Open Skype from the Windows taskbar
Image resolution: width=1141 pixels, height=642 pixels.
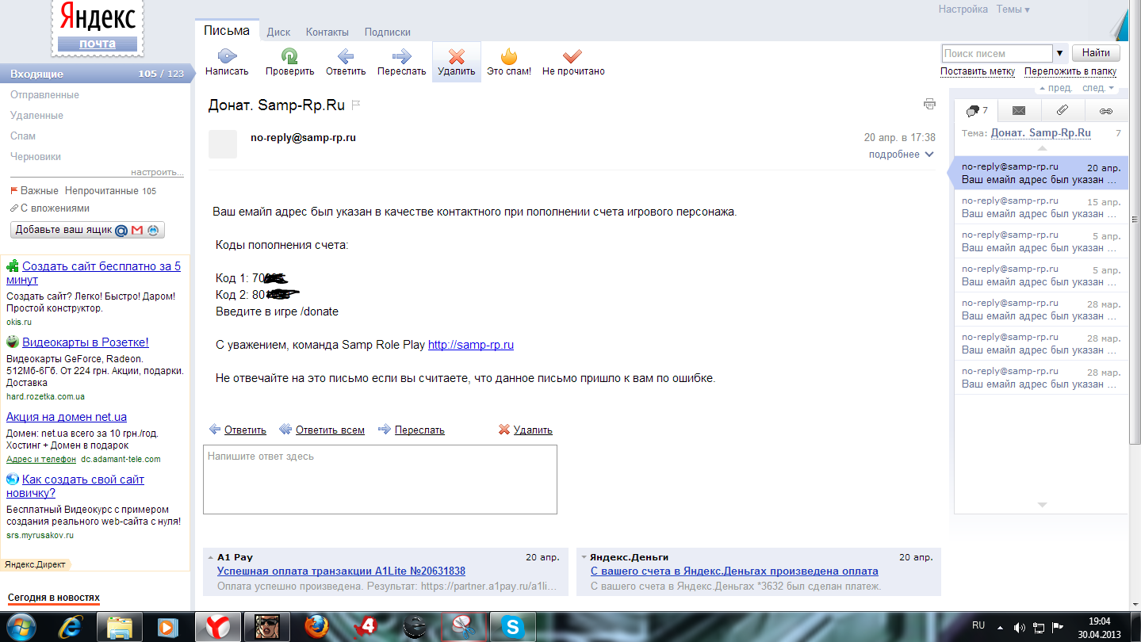click(512, 627)
